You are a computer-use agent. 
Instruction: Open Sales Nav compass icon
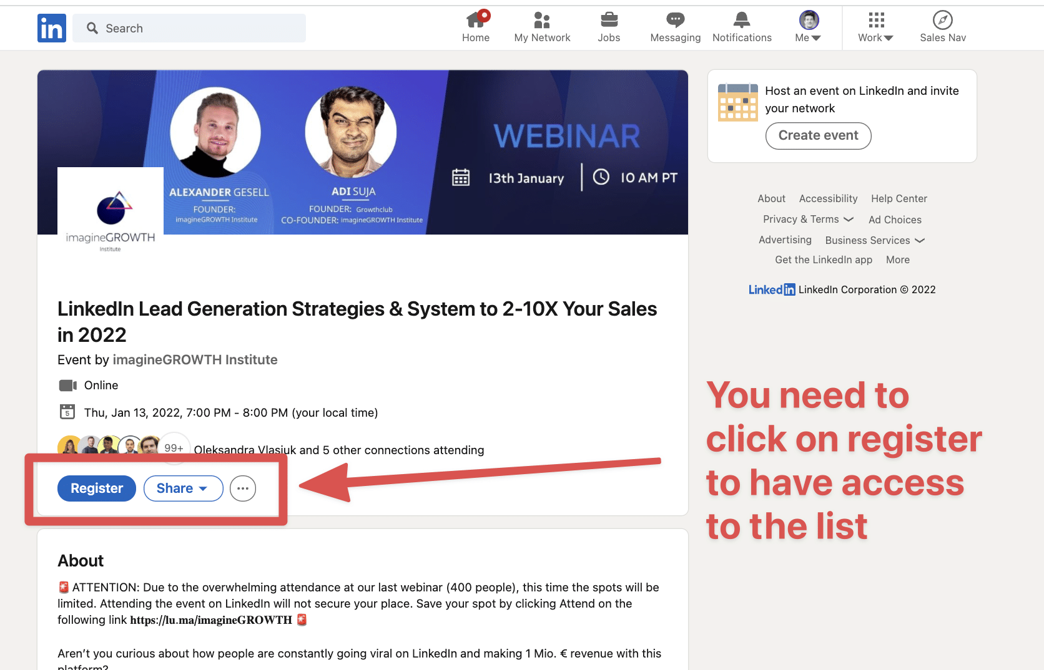942,20
